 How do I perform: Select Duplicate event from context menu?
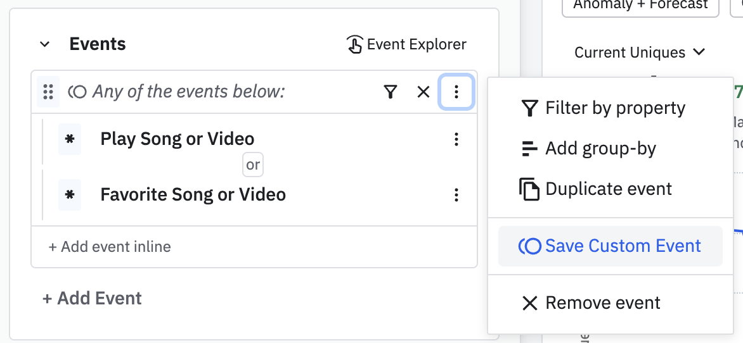pos(596,189)
